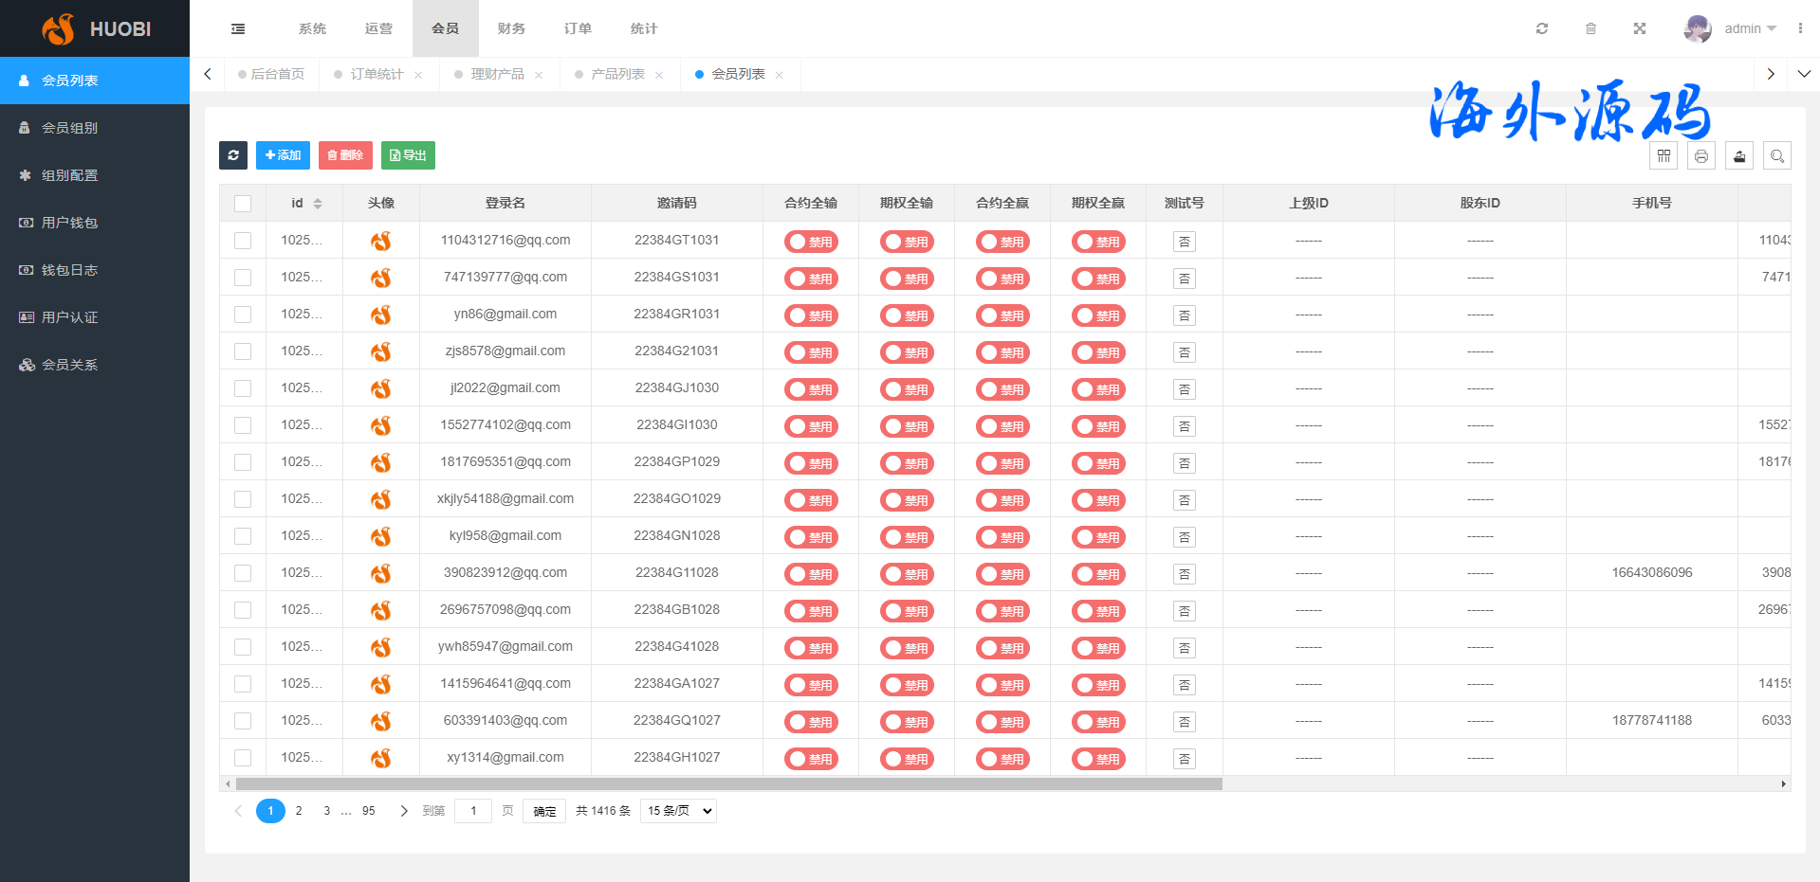Click the sidebar collapse menu icon

(x=238, y=28)
